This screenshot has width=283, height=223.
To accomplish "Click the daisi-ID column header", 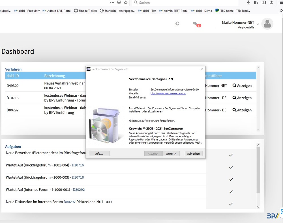I will click(13, 76).
